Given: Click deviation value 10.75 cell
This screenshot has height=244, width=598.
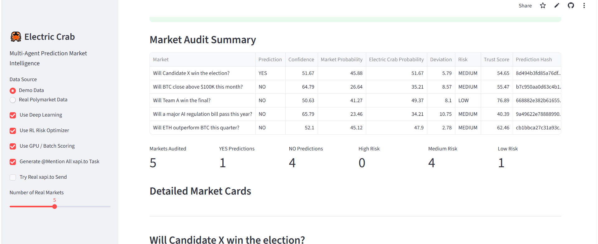Looking at the screenshot, I should point(441,114).
